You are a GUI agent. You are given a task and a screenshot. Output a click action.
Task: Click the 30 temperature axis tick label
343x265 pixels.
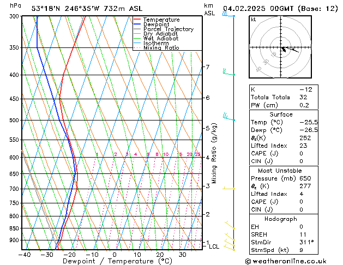click(x=182, y=255)
